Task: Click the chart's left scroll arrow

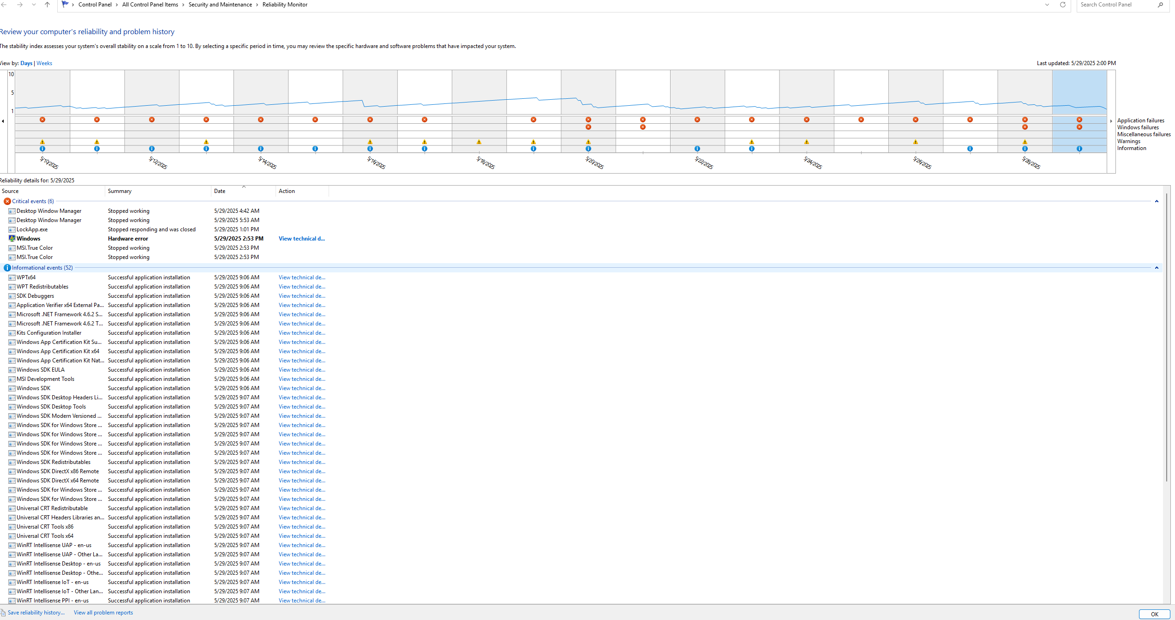Action: tap(3, 121)
